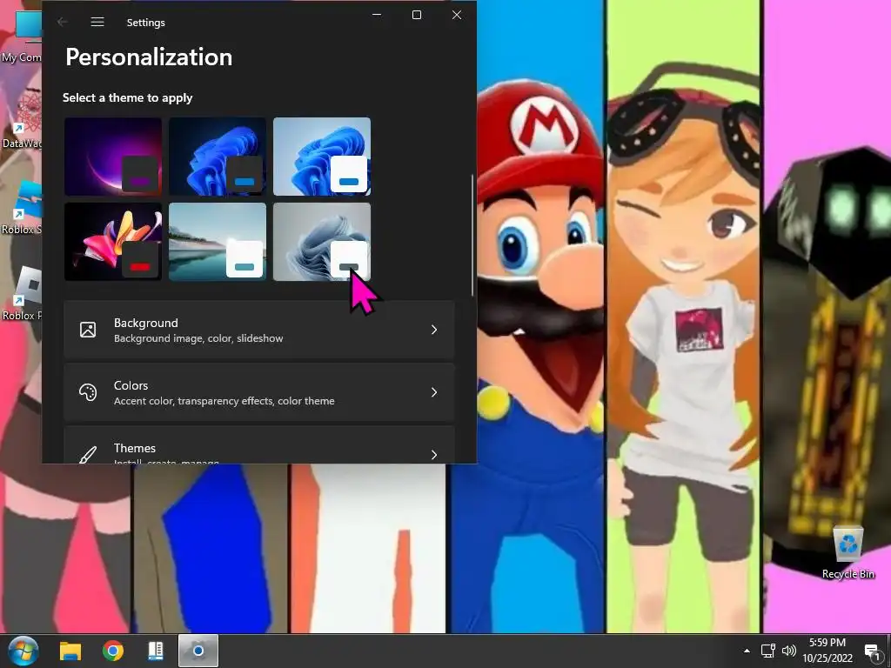
Task: Open the notebook app on the taskbar
Action: (x=156, y=651)
